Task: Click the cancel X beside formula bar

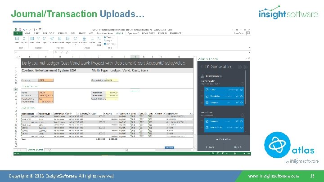Action: (x=56, y=53)
